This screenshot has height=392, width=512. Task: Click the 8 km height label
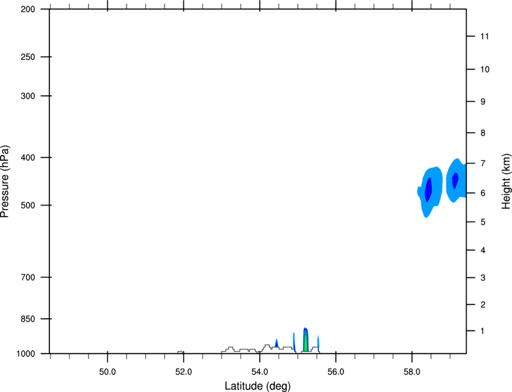click(x=483, y=133)
